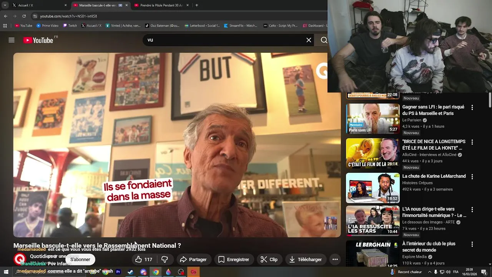
Task: Open Discord from the taskbar
Action: [x=143, y=272]
